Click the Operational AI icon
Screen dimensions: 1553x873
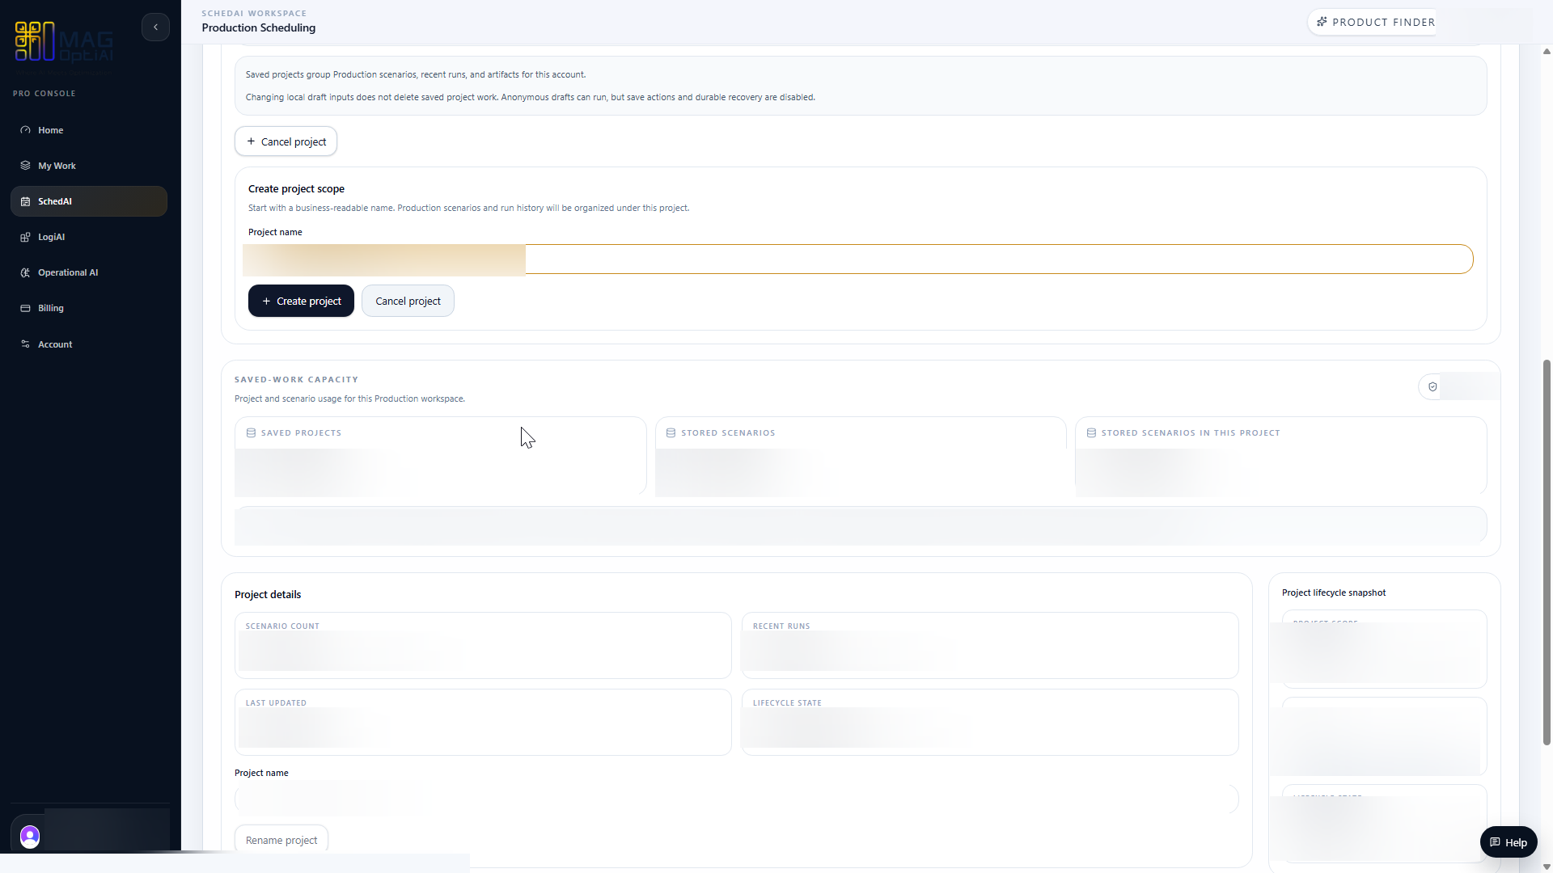25,272
